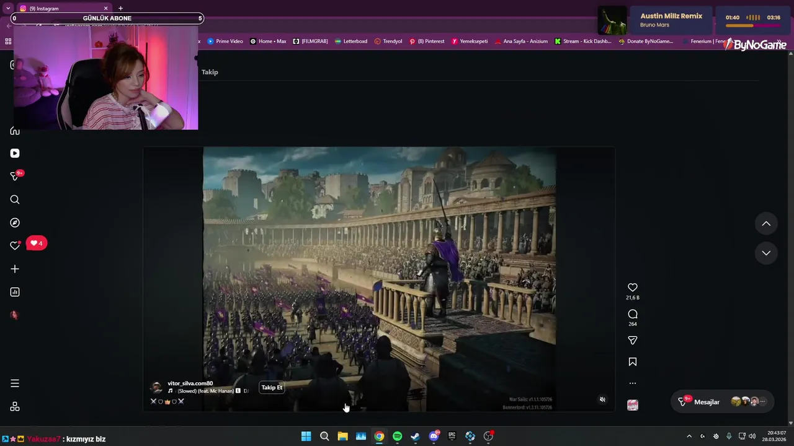Click the Create plus icon in sidebar
This screenshot has height=446, width=794.
pyautogui.click(x=15, y=269)
